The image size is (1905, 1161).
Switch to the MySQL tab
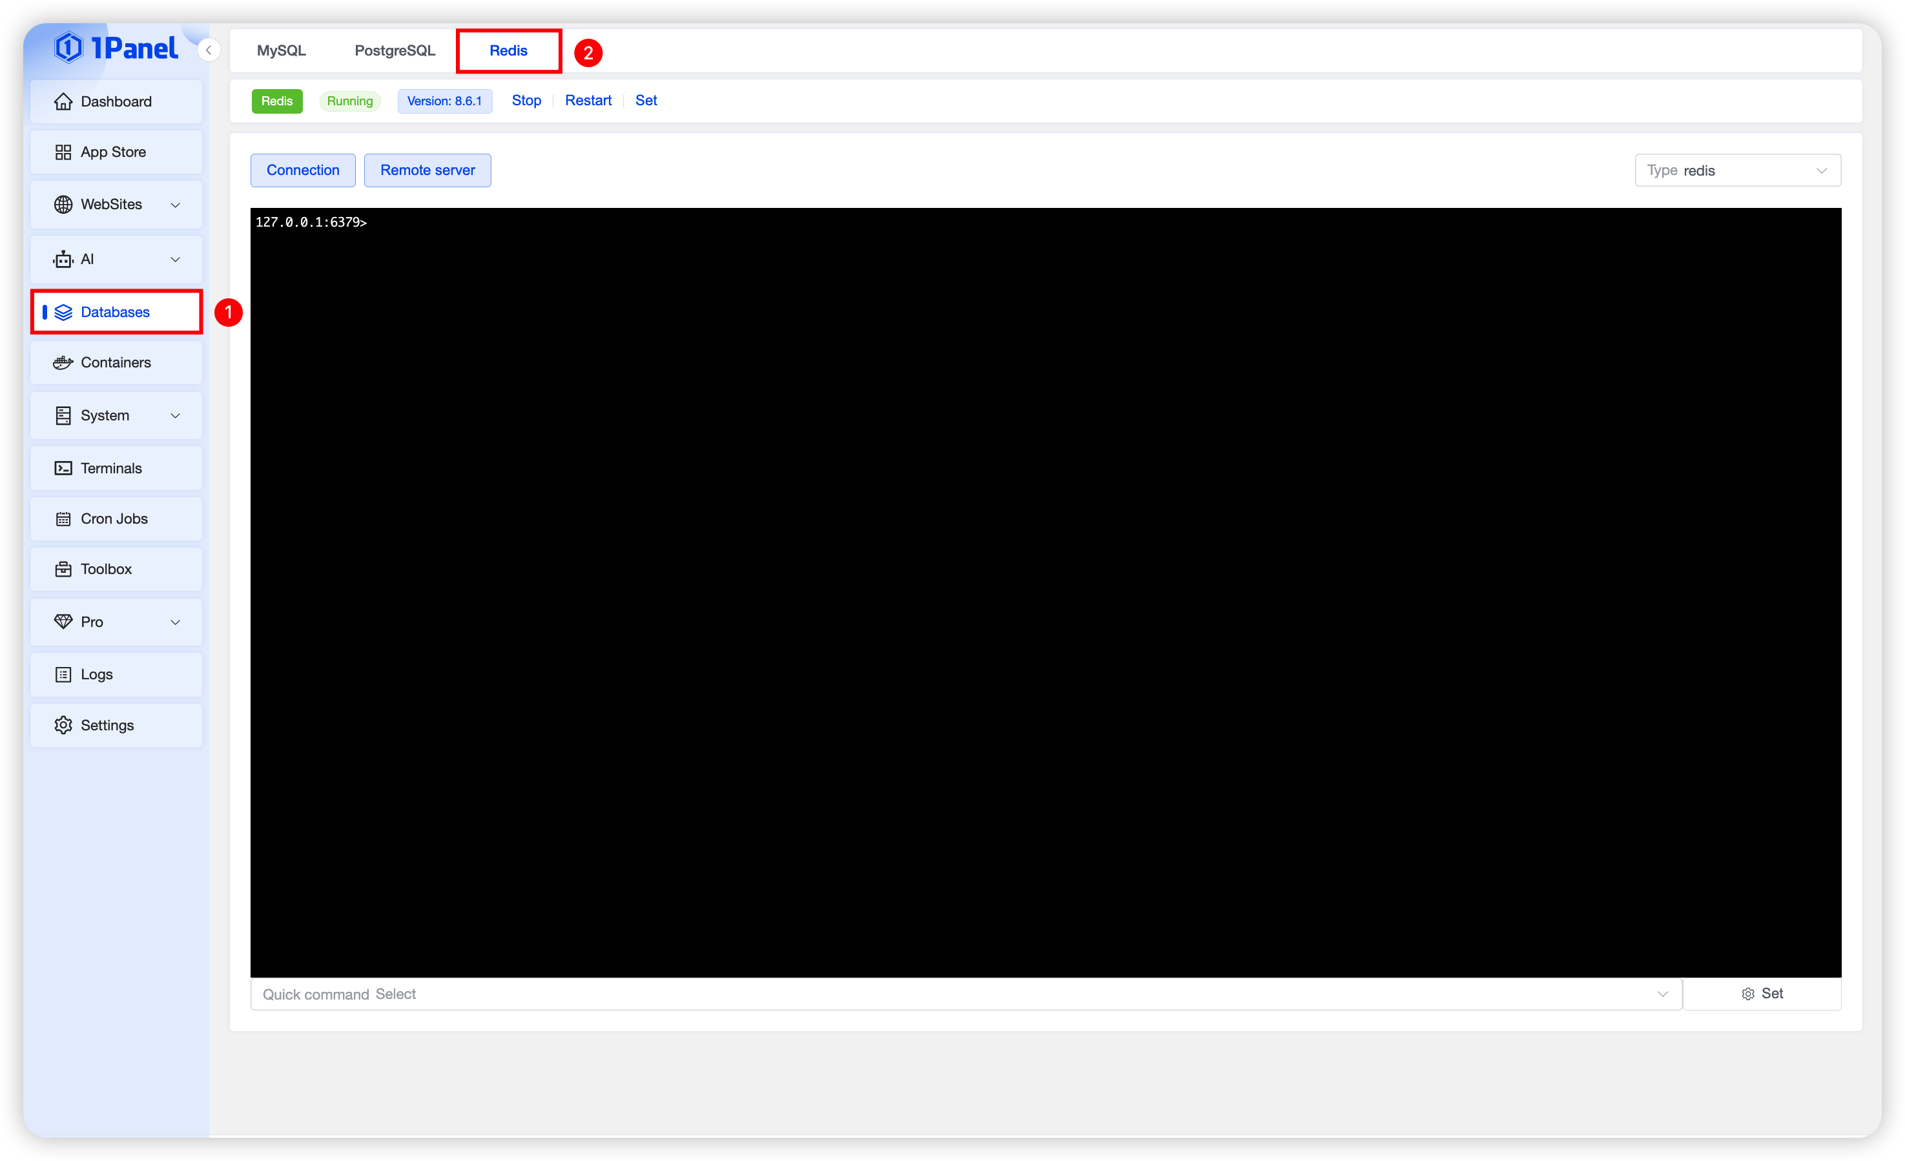pyautogui.click(x=282, y=51)
